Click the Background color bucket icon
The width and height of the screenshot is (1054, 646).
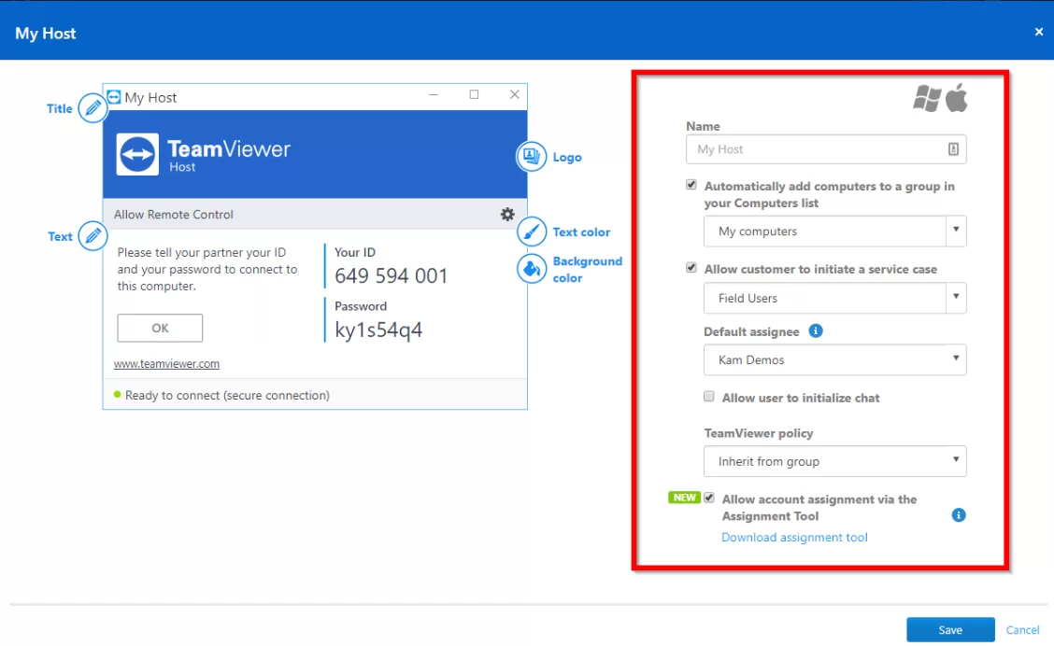pyautogui.click(x=531, y=269)
